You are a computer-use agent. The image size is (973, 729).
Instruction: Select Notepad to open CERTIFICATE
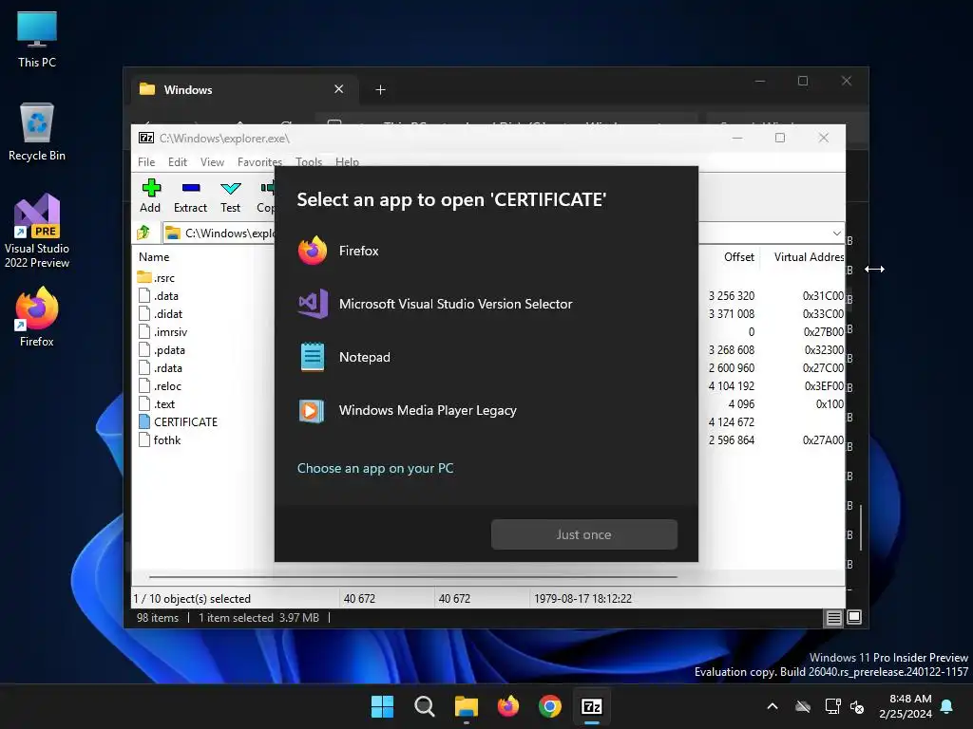[x=486, y=358]
